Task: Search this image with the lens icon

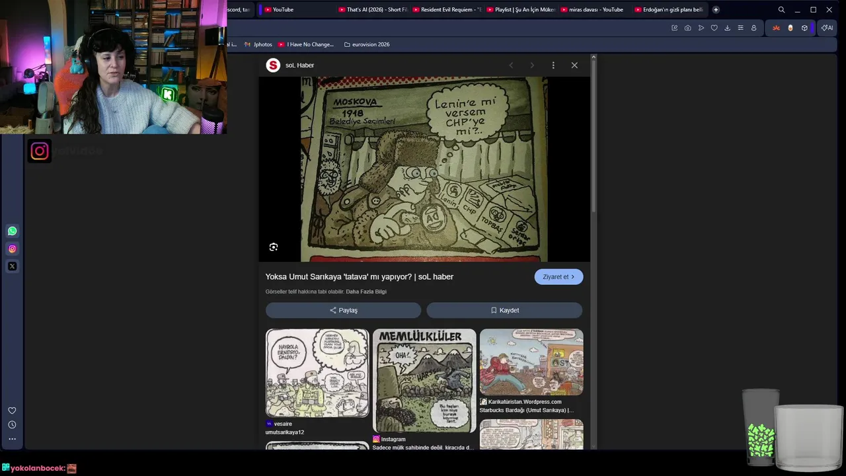Action: 273,247
